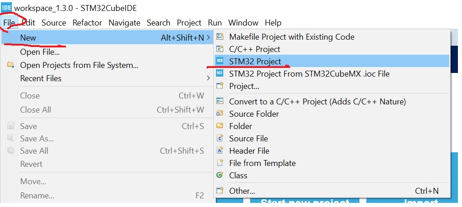Open the Project menu in menu bar
The image size is (462, 207).
click(189, 22)
